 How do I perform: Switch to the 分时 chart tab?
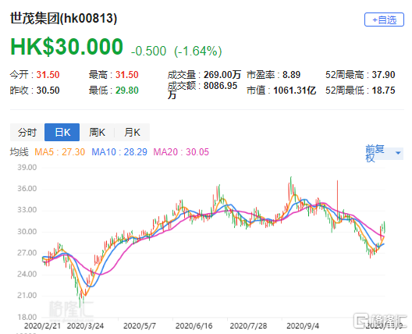click(27, 132)
